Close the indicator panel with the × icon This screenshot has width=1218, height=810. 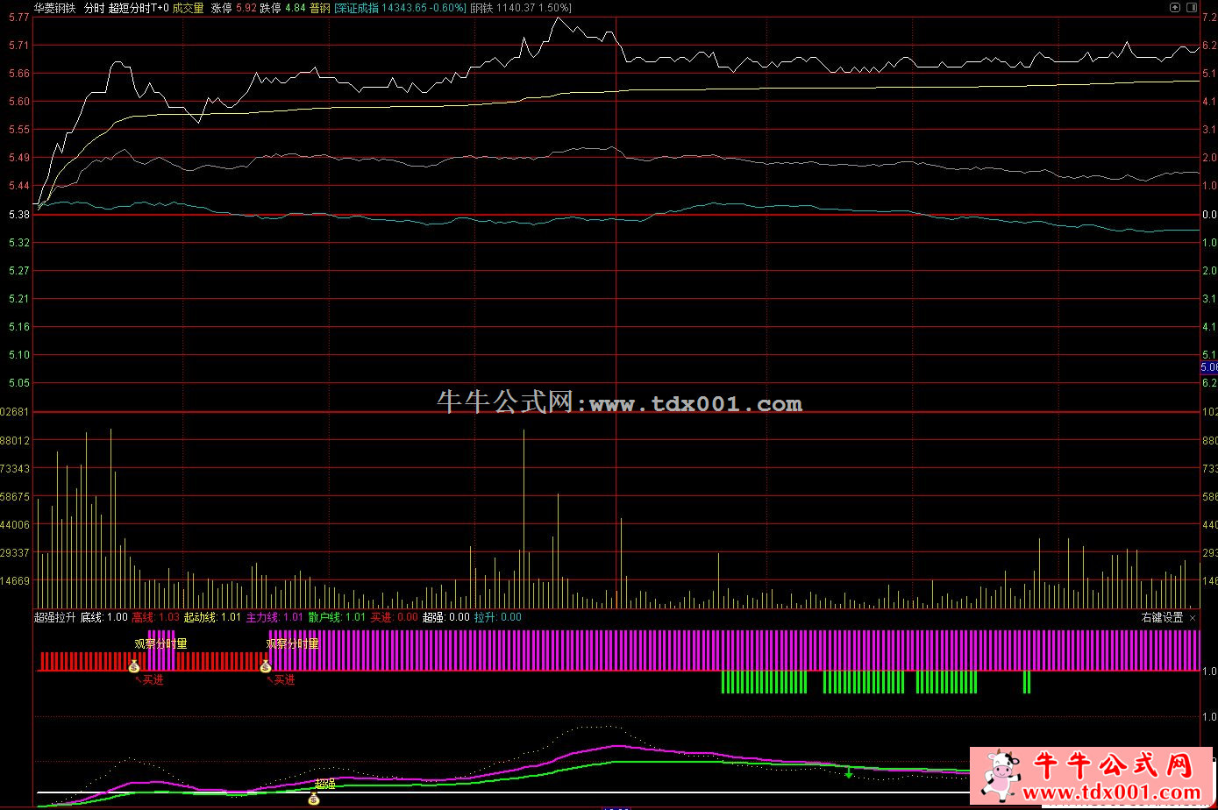coord(1193,618)
